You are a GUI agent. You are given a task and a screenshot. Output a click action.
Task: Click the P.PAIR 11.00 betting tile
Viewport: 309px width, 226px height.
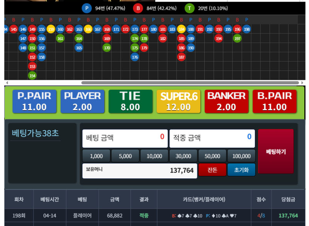(x=34, y=101)
